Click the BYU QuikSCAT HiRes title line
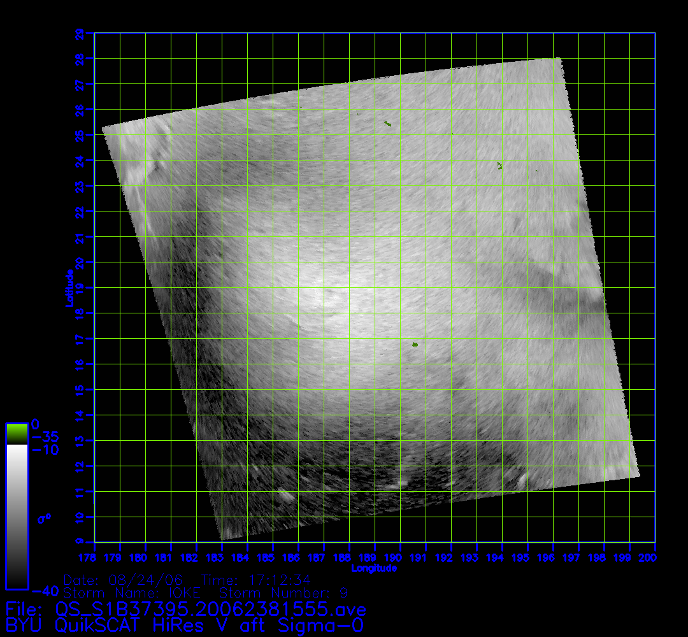The image size is (688, 637). click(x=185, y=626)
